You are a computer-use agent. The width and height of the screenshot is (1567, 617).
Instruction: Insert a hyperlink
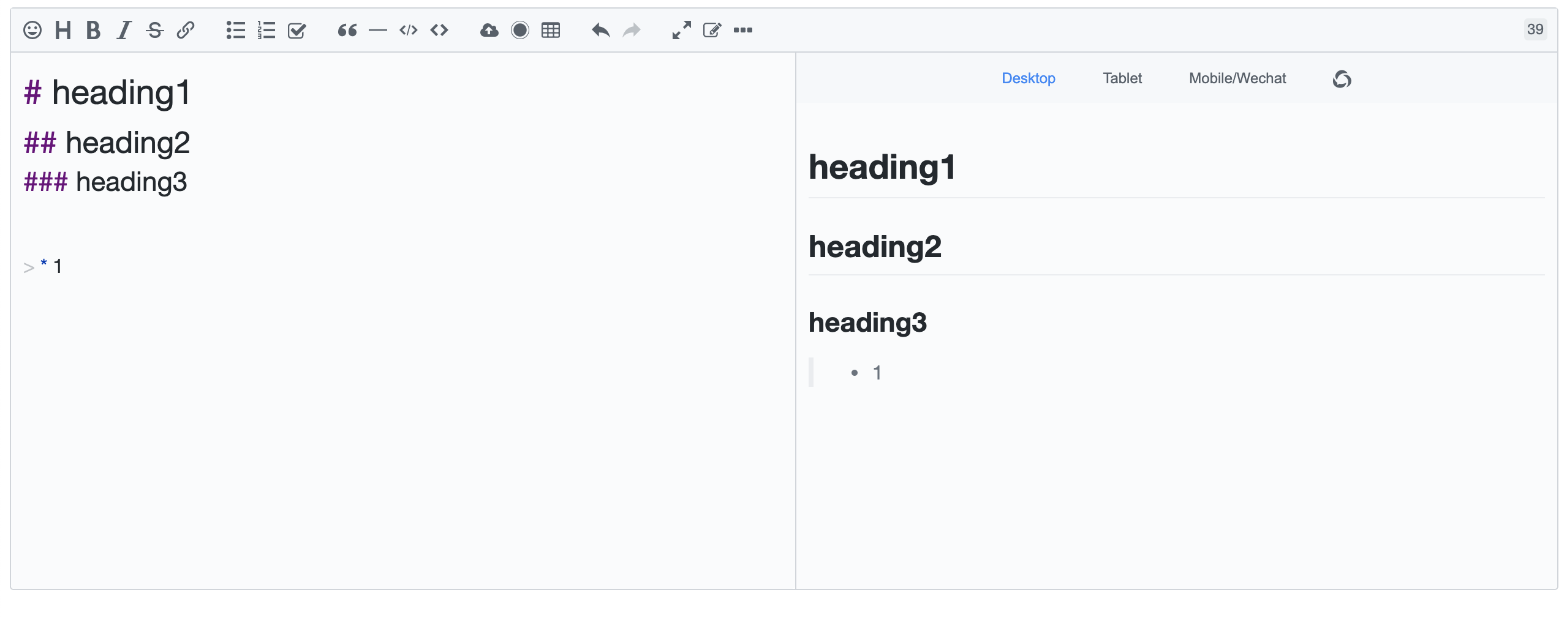(186, 30)
